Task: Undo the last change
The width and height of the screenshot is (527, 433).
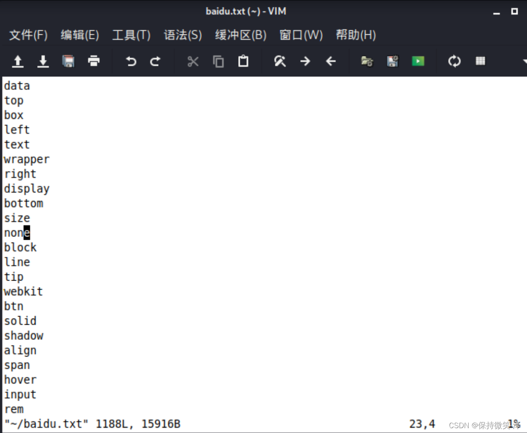Action: 131,61
